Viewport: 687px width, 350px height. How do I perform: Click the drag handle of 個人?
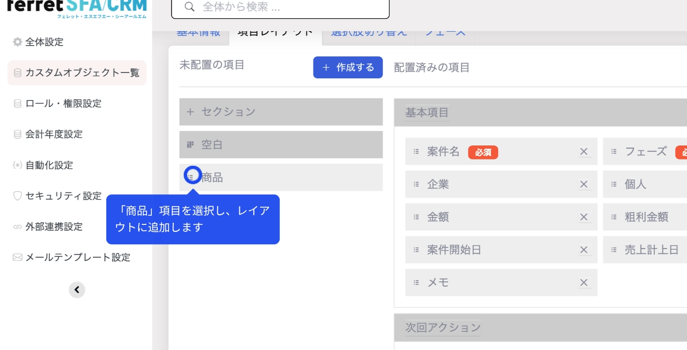click(x=614, y=185)
